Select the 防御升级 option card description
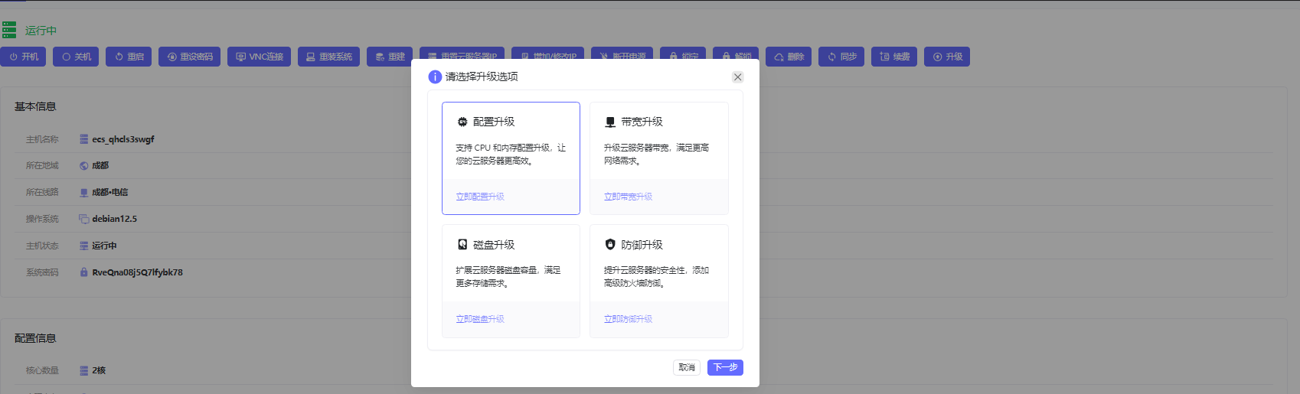The image size is (1300, 394). [x=657, y=277]
